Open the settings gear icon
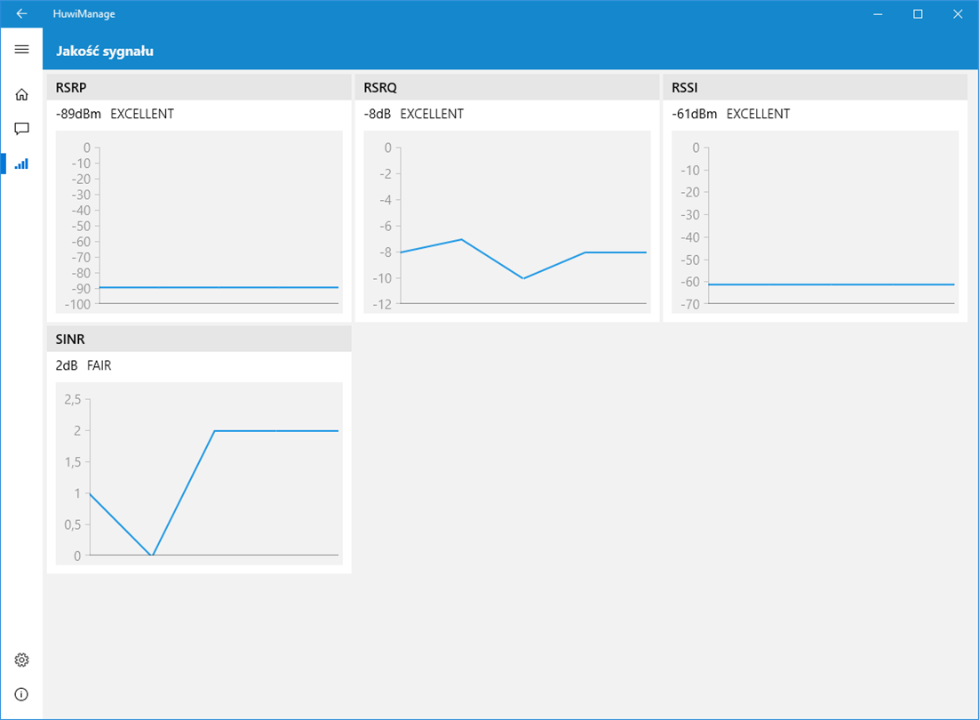The image size is (979, 720). coord(22,660)
